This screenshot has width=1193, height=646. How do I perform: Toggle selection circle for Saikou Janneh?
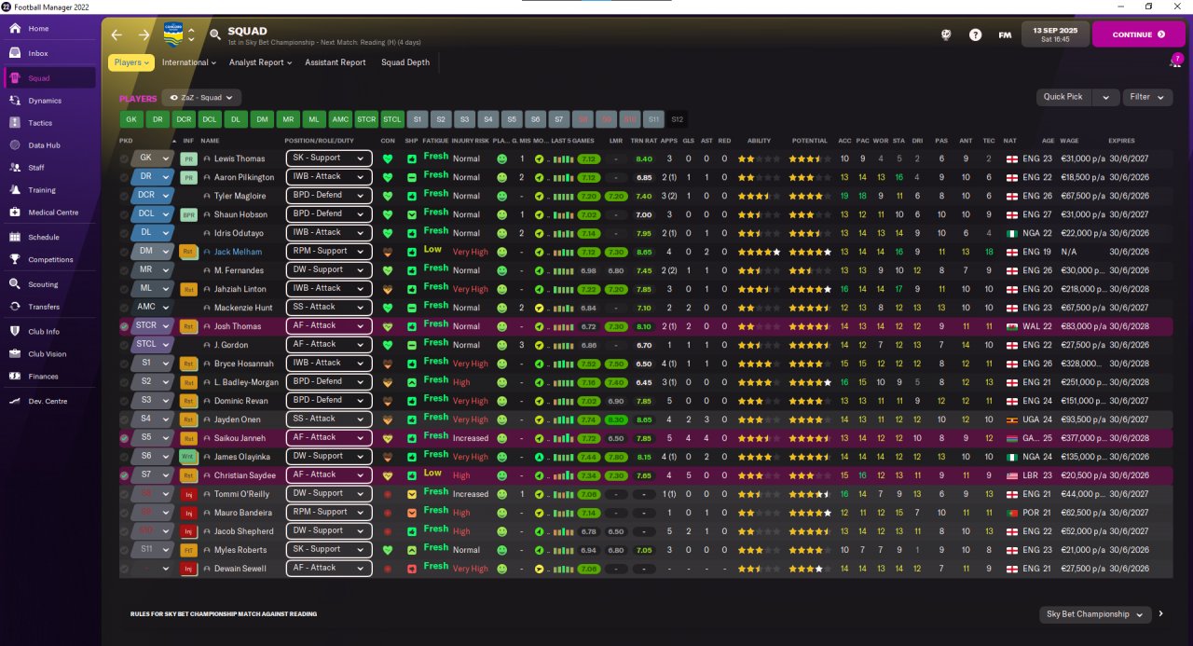[125, 438]
